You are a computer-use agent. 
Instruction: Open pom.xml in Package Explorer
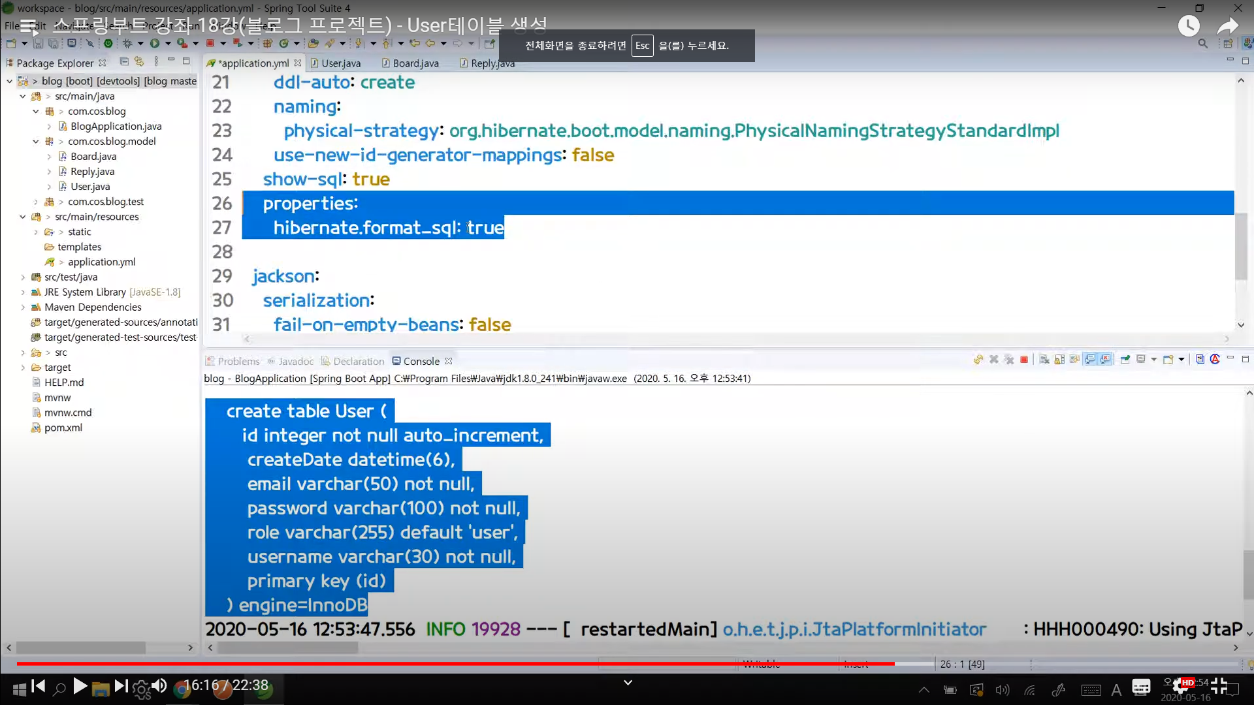point(63,428)
